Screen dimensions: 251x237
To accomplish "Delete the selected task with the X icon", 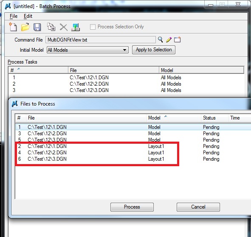I will [x=64, y=27].
